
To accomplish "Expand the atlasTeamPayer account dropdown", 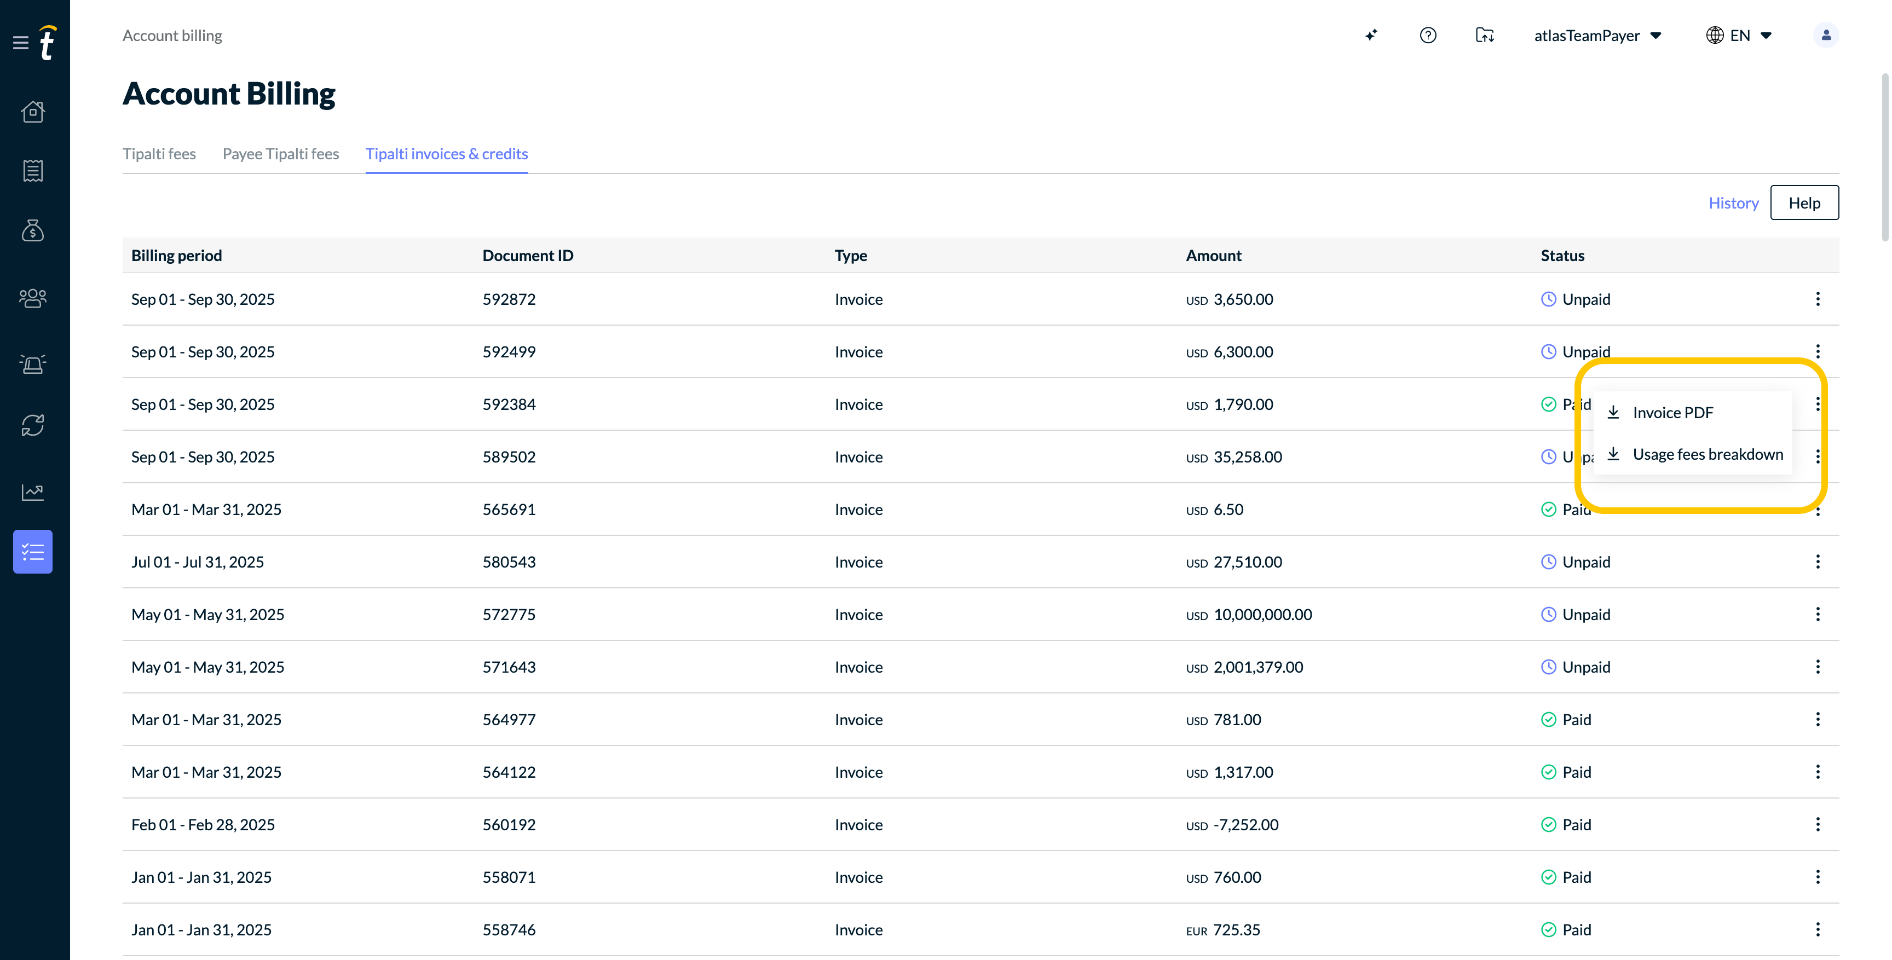I will (x=1597, y=35).
